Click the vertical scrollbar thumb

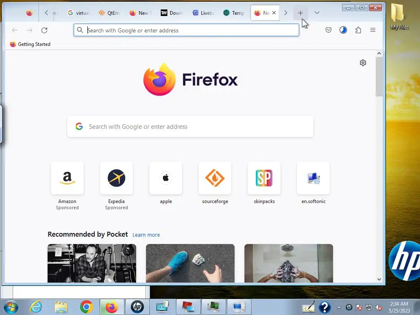(x=379, y=77)
